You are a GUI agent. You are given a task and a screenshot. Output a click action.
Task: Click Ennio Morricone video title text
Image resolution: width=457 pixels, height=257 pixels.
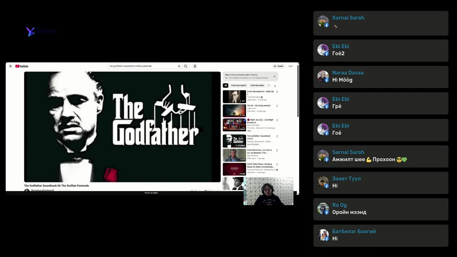tap(260, 151)
